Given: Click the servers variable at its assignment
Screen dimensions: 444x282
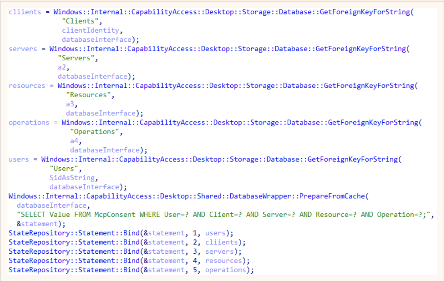Looking at the screenshot, I should [23, 49].
